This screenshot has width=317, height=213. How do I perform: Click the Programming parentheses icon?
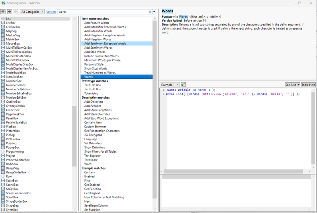(x=3, y=151)
